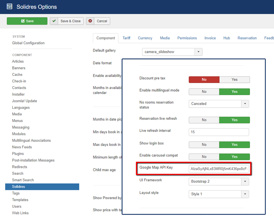Switch to the Invoice tab

(x=210, y=38)
